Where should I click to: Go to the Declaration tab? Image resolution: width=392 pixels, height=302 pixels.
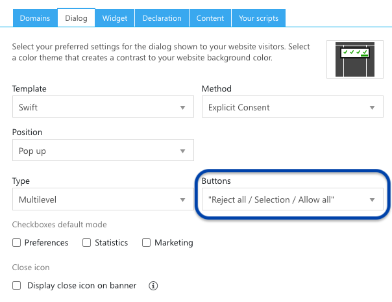(162, 18)
